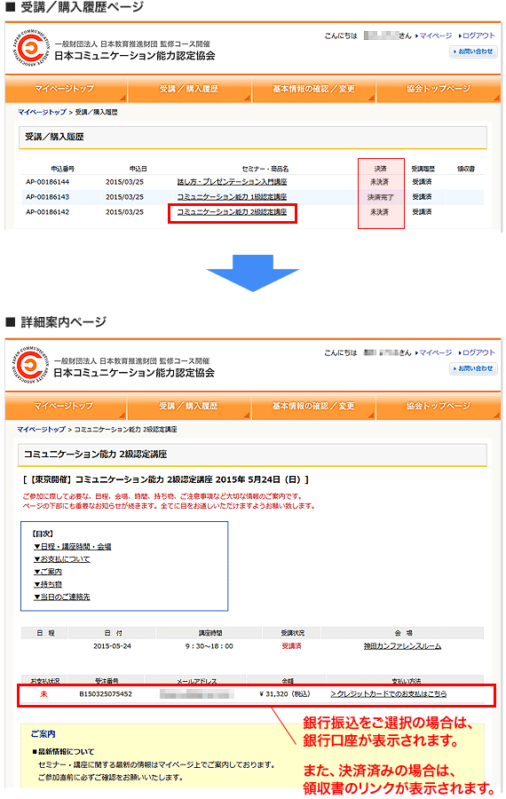The width and height of the screenshot is (506, 799).
Task: Open クレジットカードでのお支払はこちら link
Action: pos(388,694)
